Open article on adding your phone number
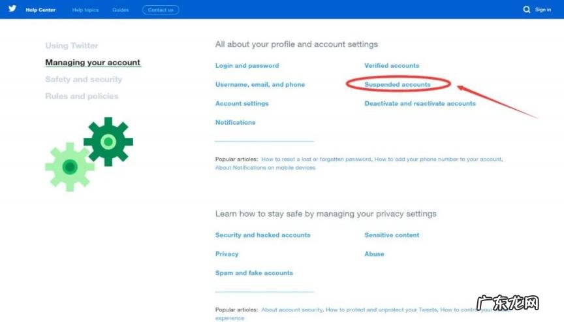 pos(439,159)
